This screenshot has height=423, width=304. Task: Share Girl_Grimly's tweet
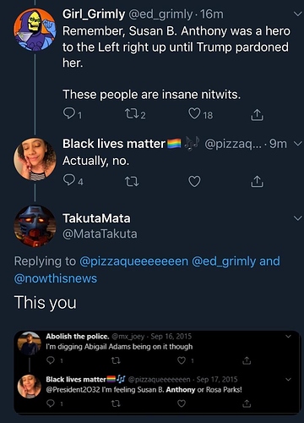coord(257,114)
